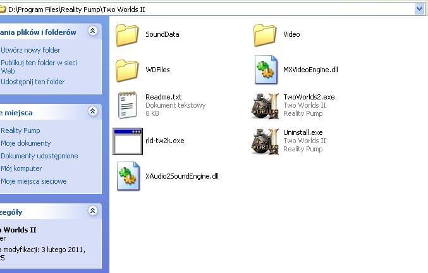Image resolution: width=428 pixels, height=273 pixels.
Task: Click the Readme.txt notepad icon
Action: click(x=128, y=105)
